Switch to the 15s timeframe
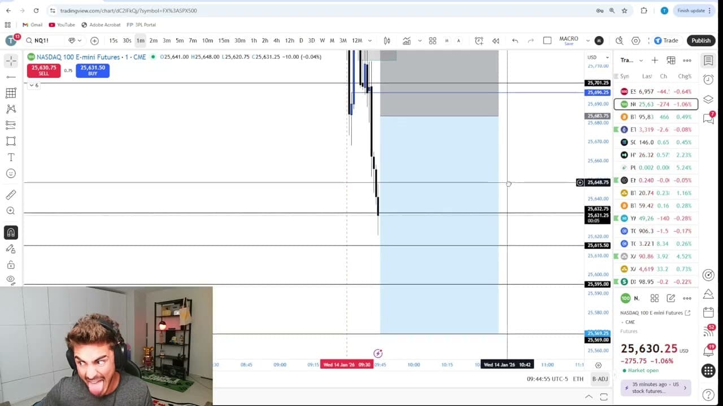Viewport: 723px width, 406px height. (114, 41)
